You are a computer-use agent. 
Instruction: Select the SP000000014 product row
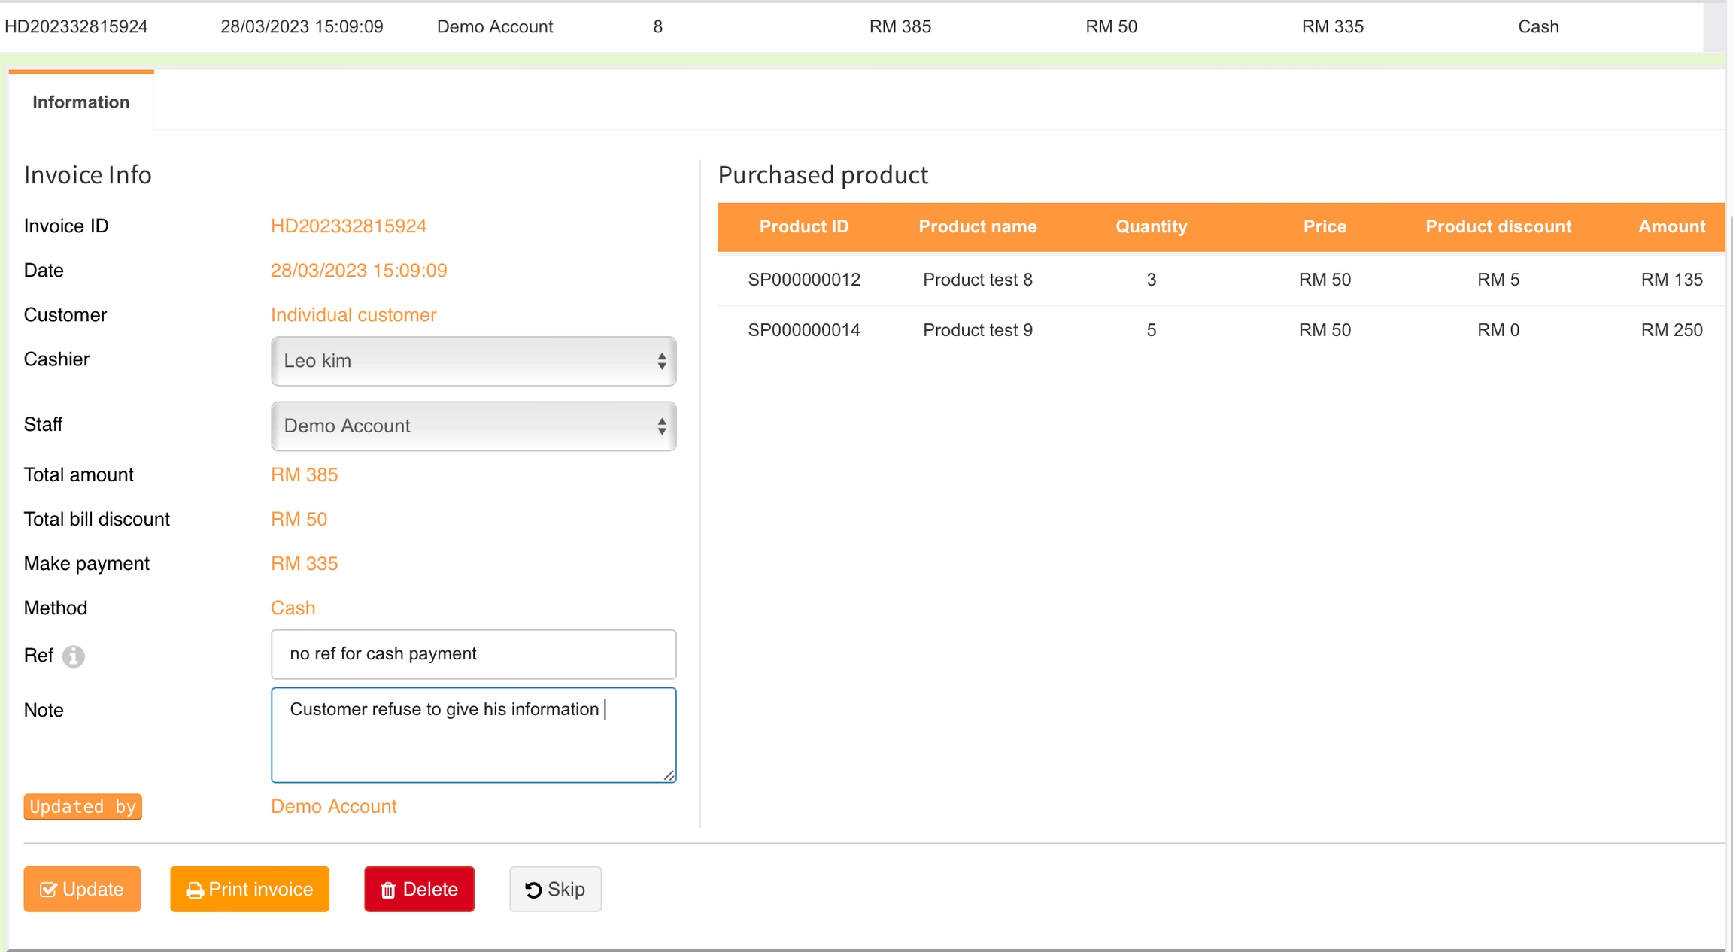point(803,329)
